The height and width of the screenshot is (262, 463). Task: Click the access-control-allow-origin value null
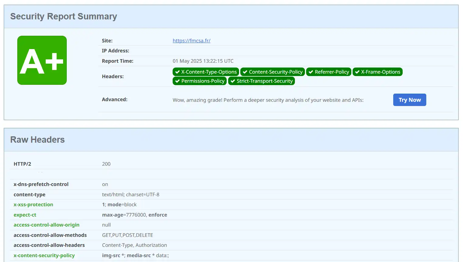[106, 225]
